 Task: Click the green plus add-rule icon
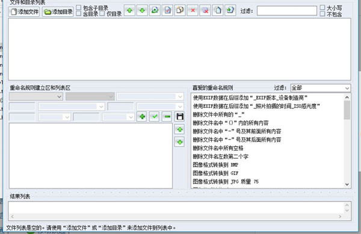coord(142,117)
